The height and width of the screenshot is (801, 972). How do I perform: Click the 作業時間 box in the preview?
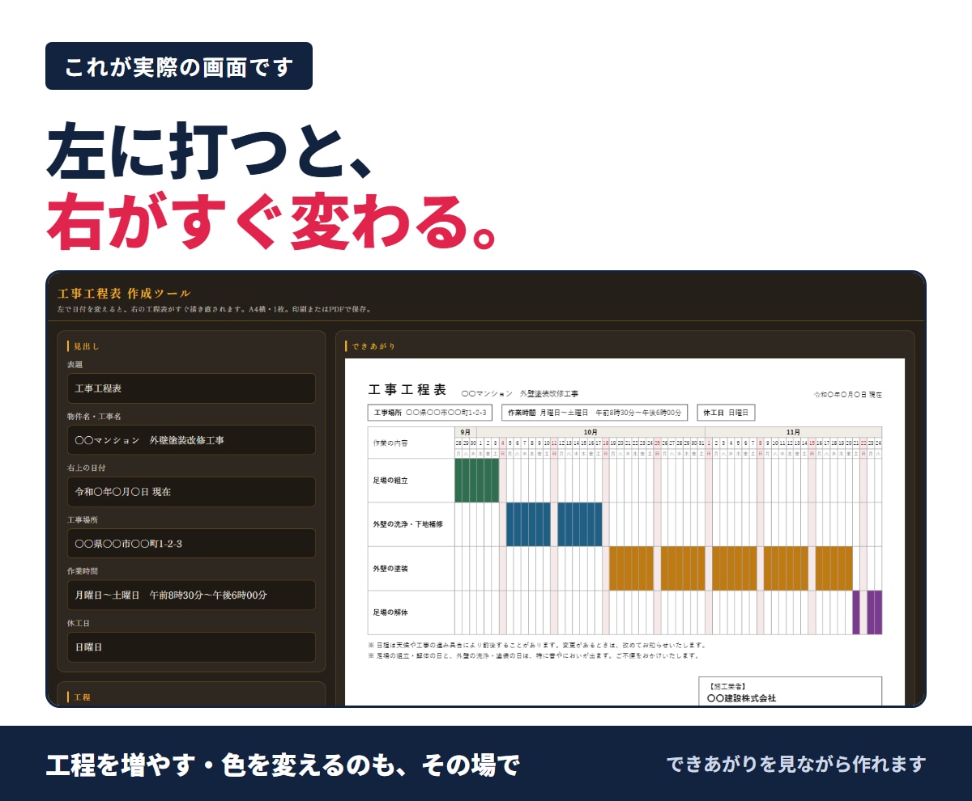tap(595, 413)
